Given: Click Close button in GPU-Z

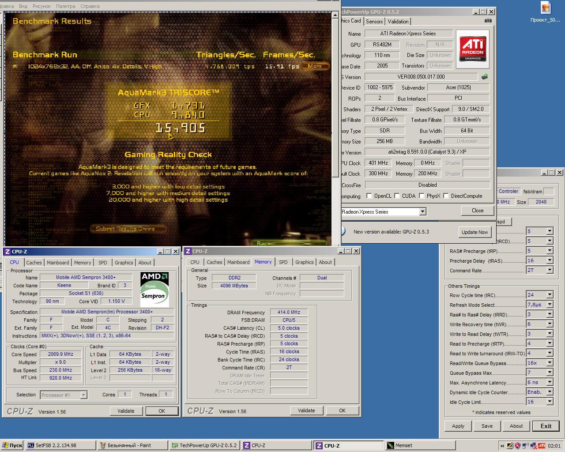Looking at the screenshot, I should [x=478, y=211].
